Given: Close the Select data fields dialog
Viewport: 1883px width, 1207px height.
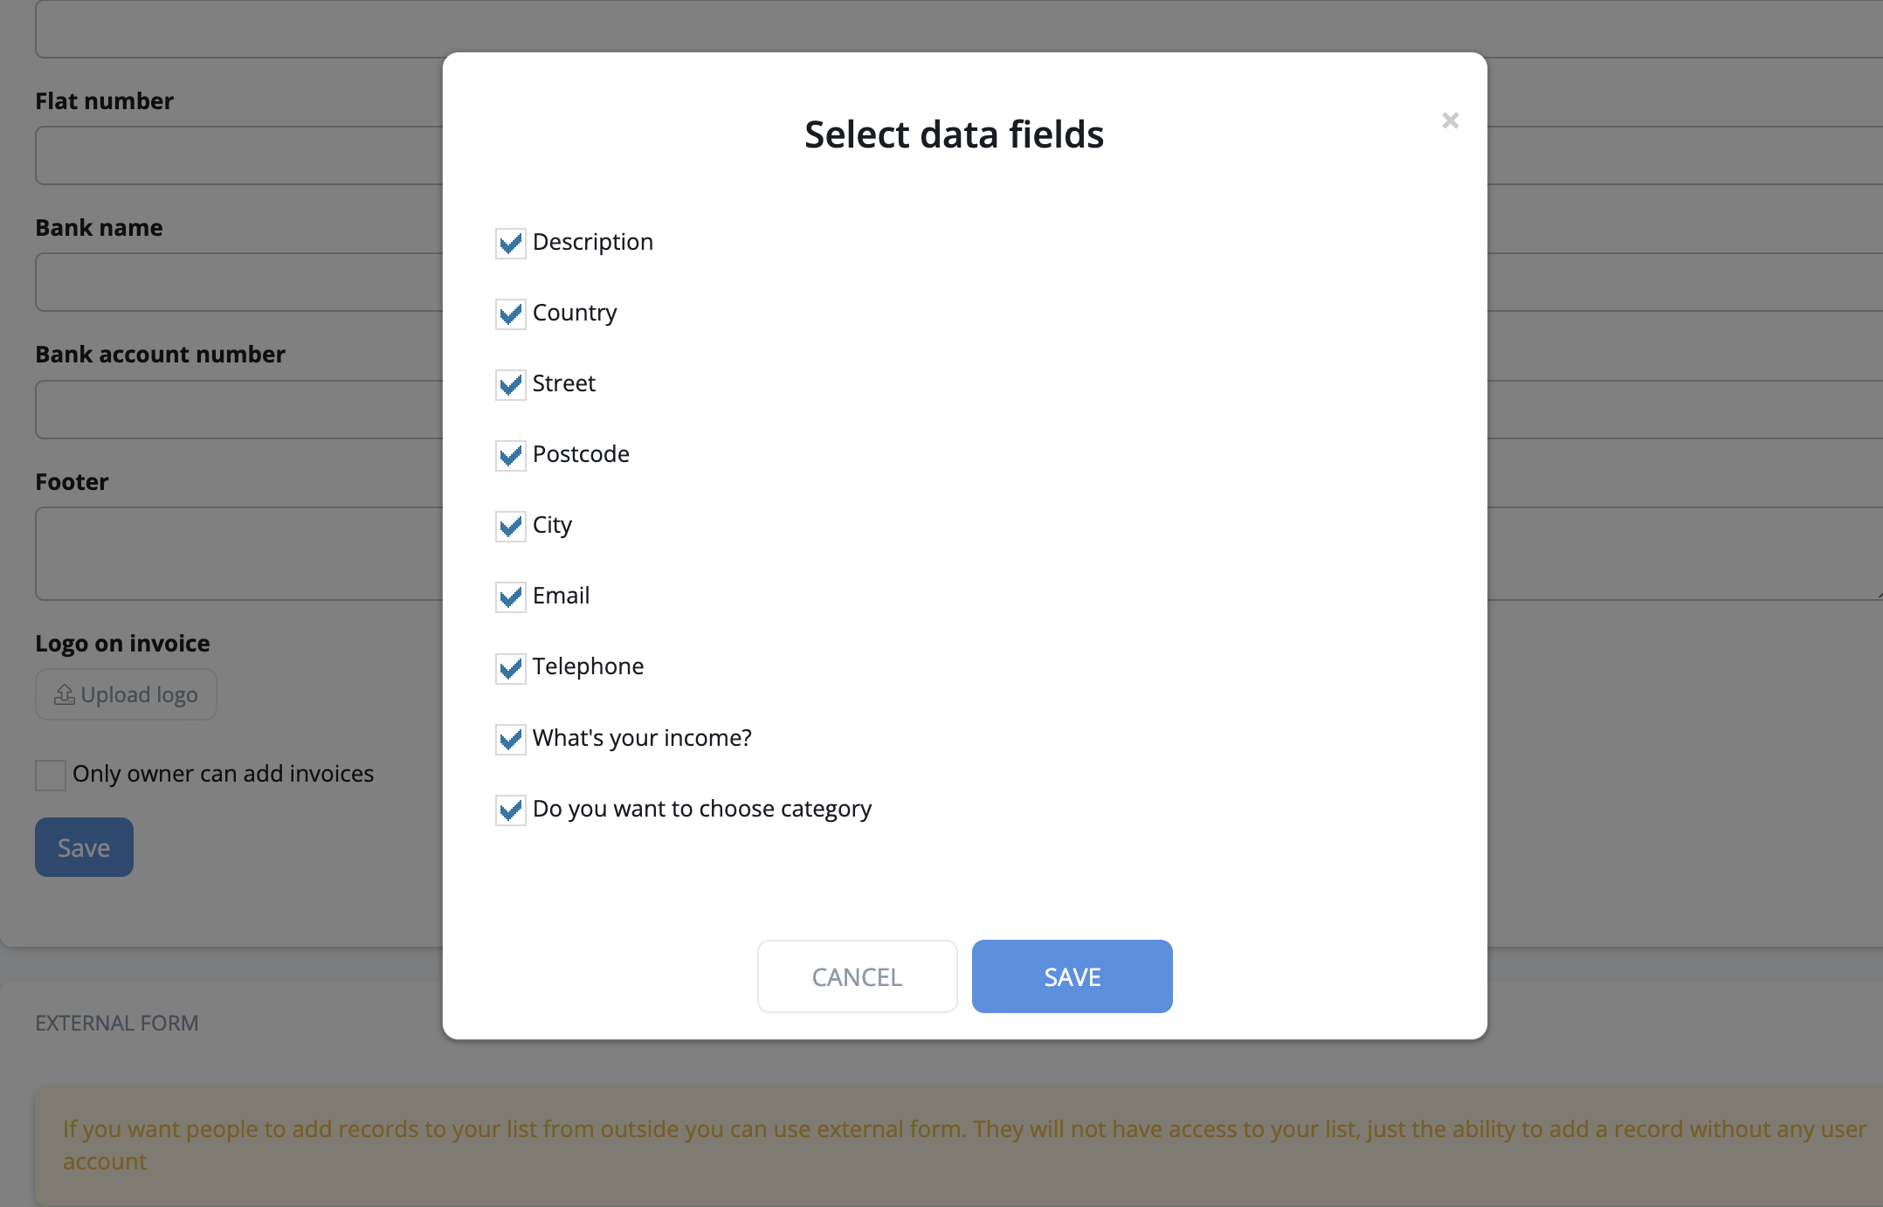Looking at the screenshot, I should (1450, 121).
